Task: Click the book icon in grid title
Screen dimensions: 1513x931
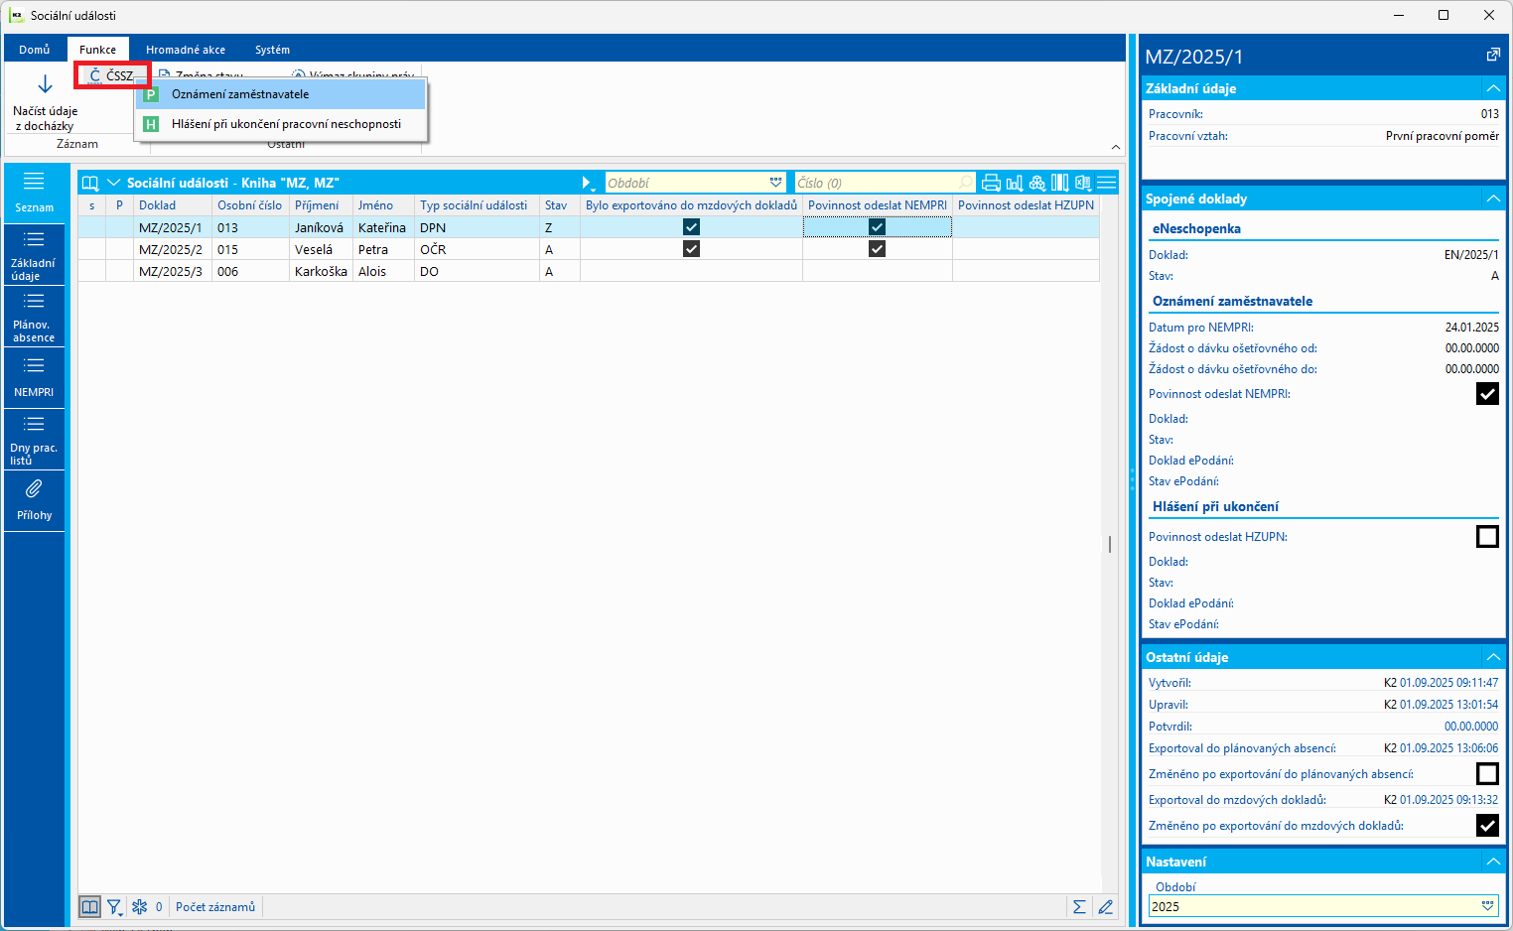Action: point(90,183)
